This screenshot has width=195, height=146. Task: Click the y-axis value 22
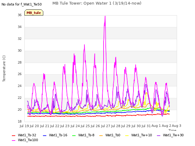coord(19,98)
